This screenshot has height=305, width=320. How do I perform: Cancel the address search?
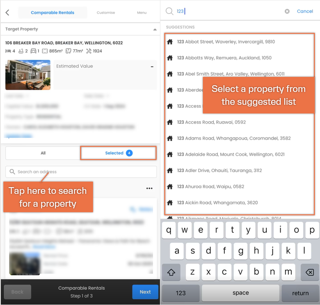(x=305, y=11)
